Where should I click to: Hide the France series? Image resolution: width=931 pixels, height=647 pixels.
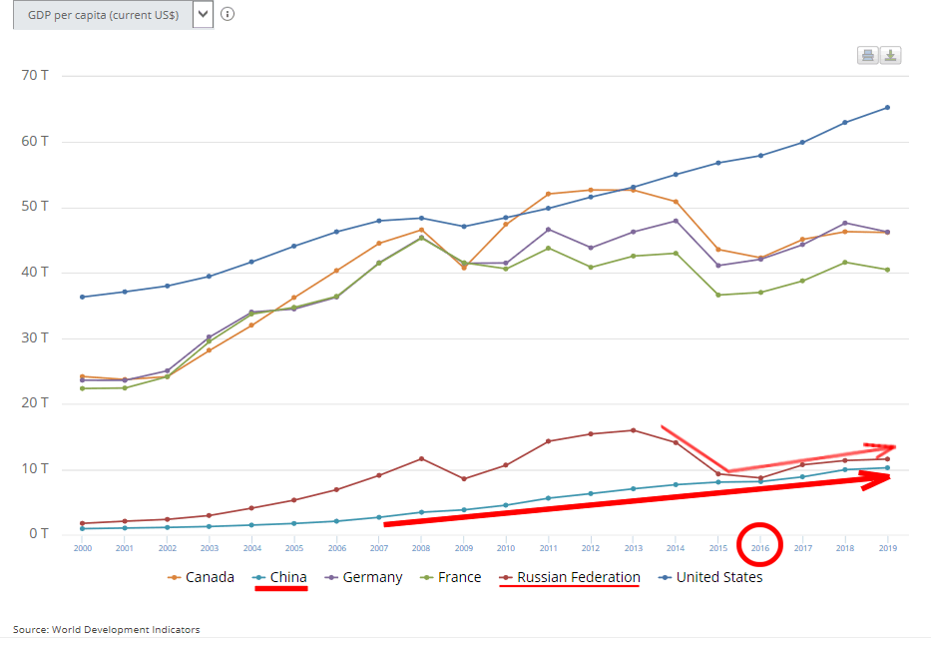click(x=450, y=577)
